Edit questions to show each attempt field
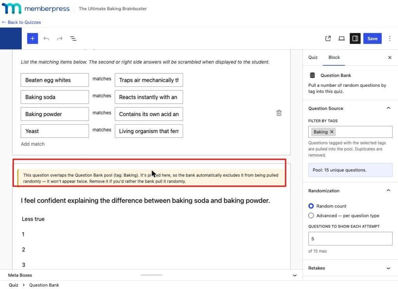Screen dimensions: 398x289 [350, 239]
